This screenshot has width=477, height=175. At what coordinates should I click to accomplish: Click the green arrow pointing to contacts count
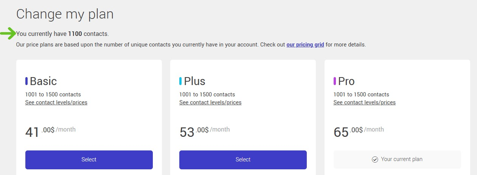tap(8, 34)
